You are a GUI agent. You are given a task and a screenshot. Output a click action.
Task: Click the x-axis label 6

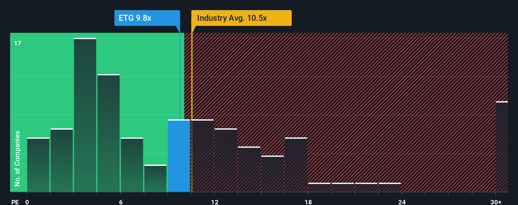(121, 202)
